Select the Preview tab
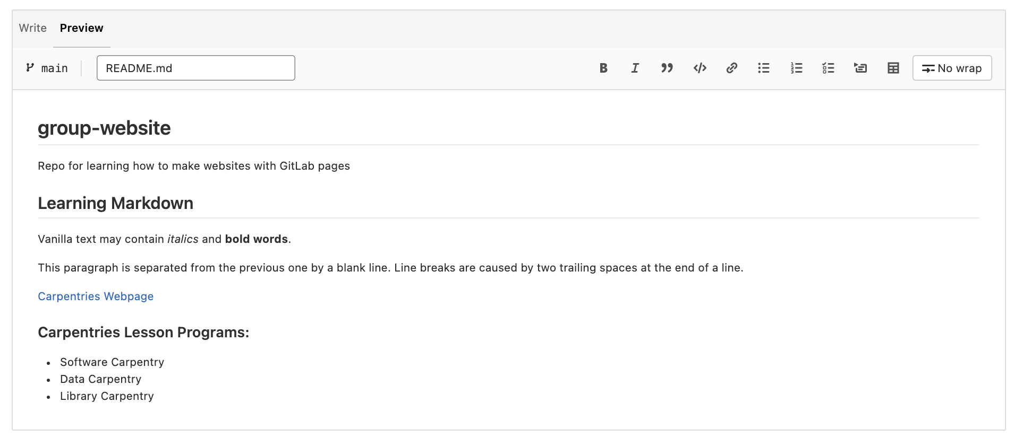This screenshot has width=1023, height=437. click(x=81, y=28)
